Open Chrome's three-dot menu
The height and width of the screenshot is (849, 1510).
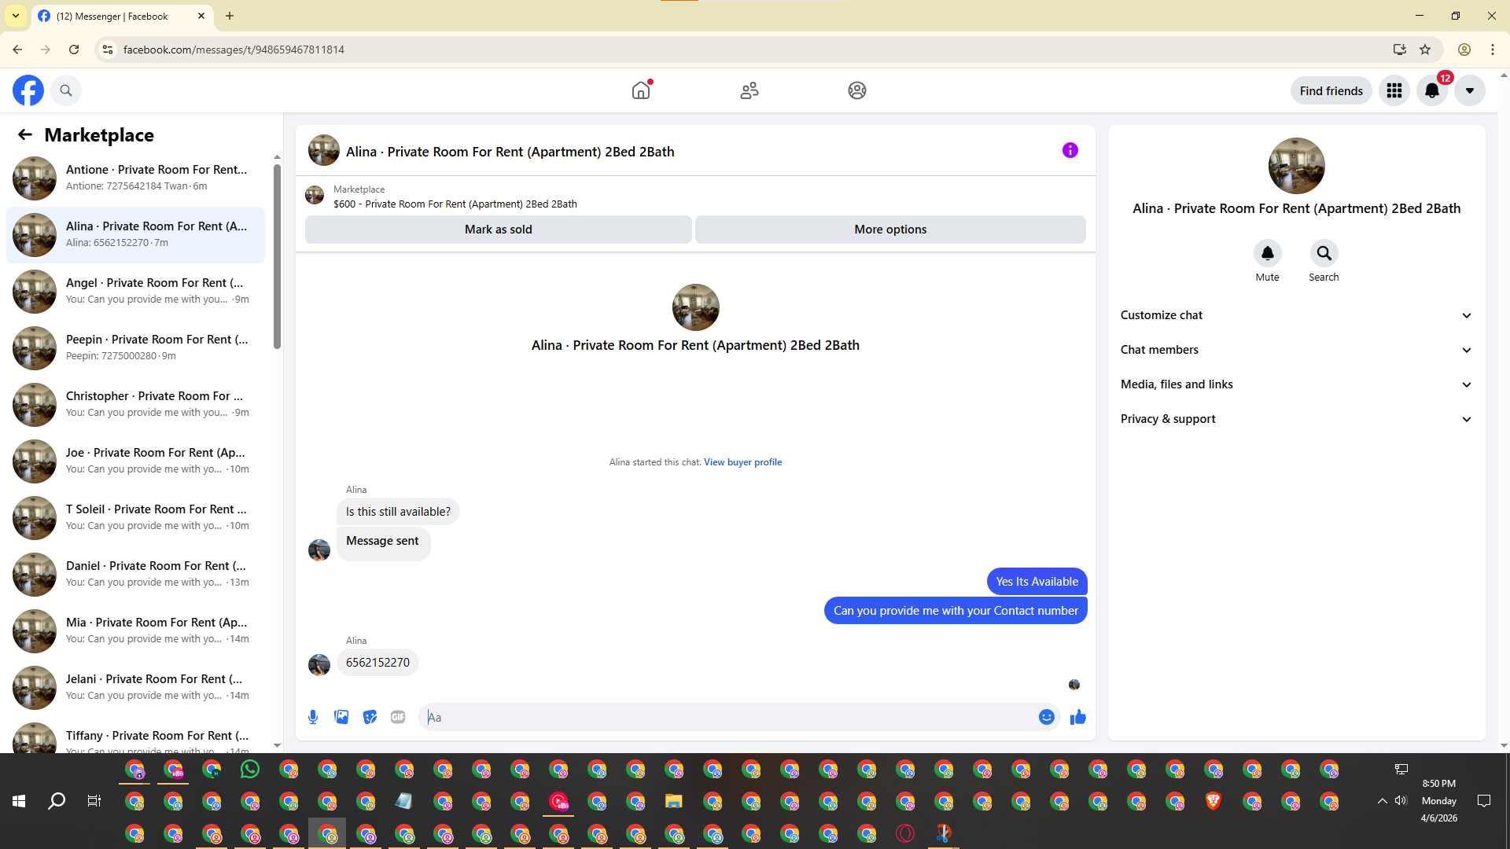(x=1493, y=50)
